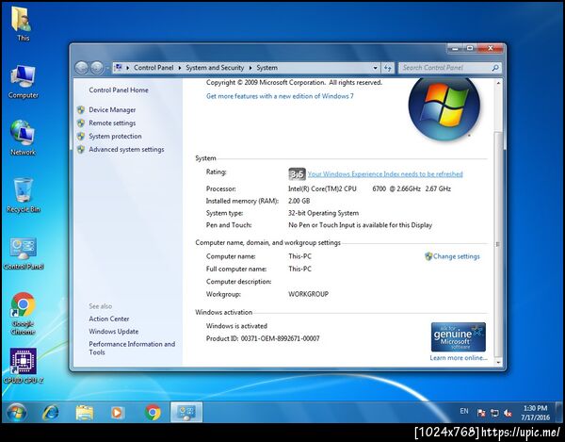The height and width of the screenshot is (442, 565).
Task: Open the Recycle Bin desktop icon
Action: coord(24,195)
